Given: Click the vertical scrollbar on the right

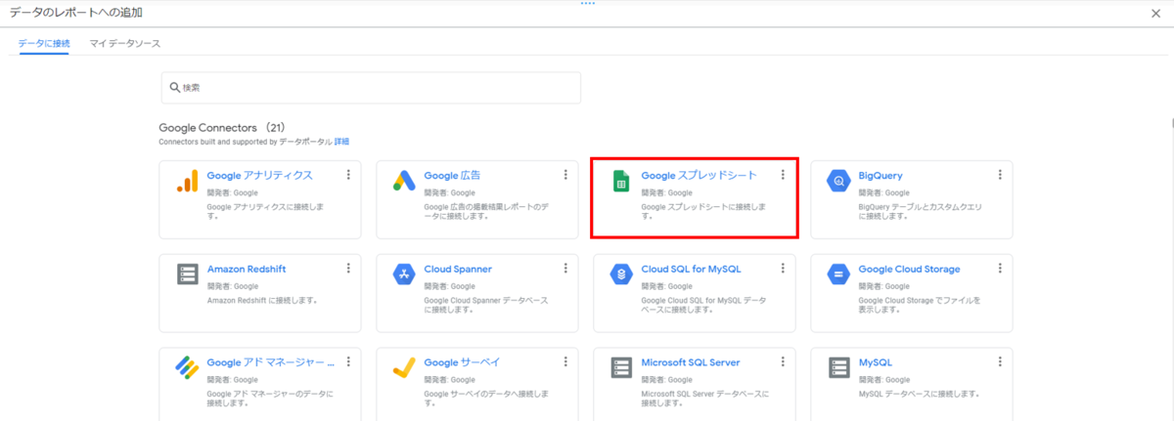Looking at the screenshot, I should 1171,124.
